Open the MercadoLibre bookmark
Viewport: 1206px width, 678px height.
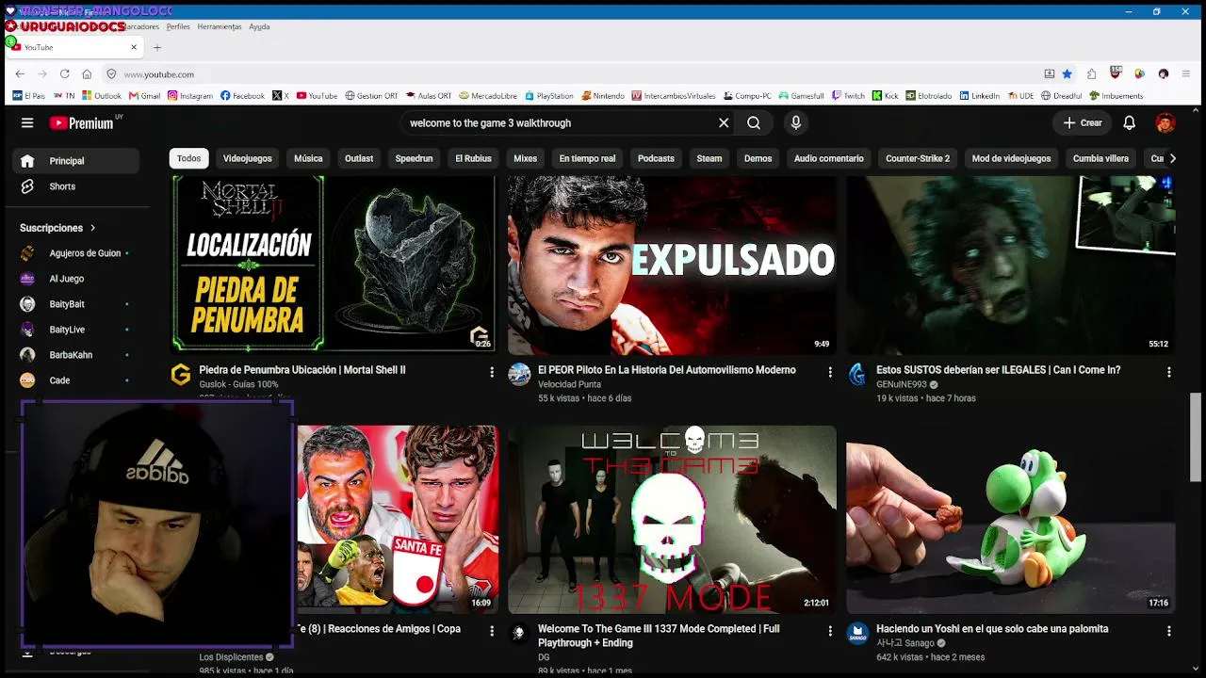click(x=487, y=95)
